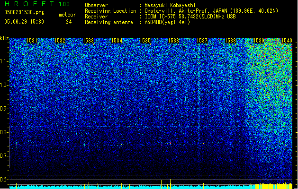Click the 1535 time marker
The height and width of the screenshot is (189, 298).
point(145,41)
